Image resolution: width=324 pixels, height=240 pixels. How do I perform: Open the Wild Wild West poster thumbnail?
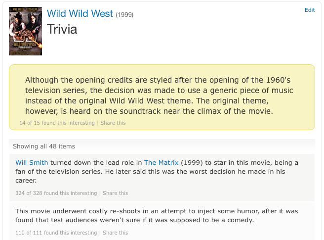tap(25, 31)
